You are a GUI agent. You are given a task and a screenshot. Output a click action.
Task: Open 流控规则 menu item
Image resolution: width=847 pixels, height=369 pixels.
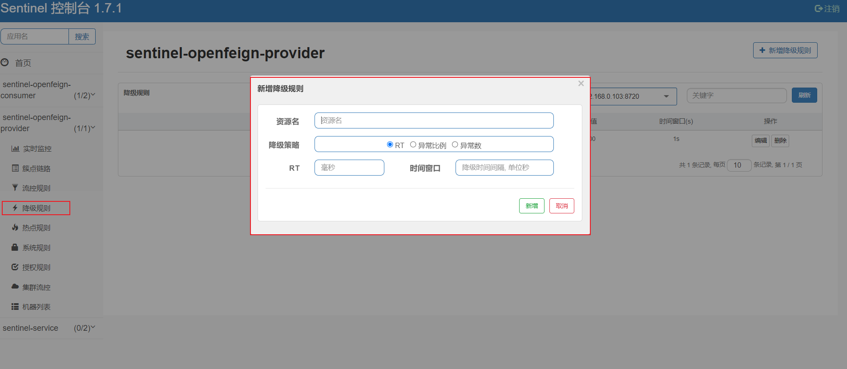point(36,189)
